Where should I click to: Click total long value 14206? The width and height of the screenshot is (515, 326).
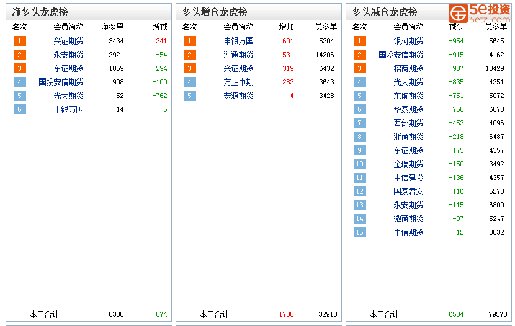(325, 55)
